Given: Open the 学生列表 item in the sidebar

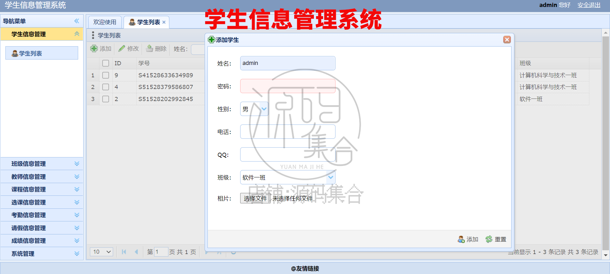Looking at the screenshot, I should click(42, 53).
